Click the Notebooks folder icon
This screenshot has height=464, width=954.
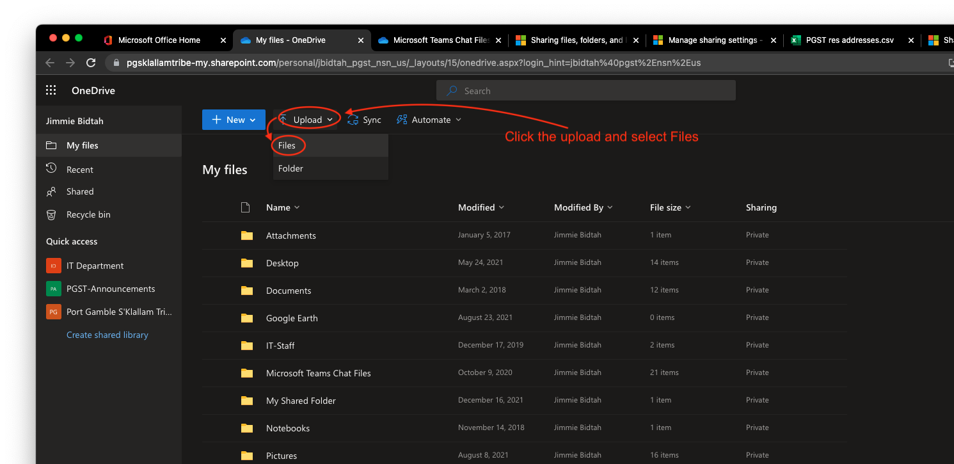click(247, 428)
